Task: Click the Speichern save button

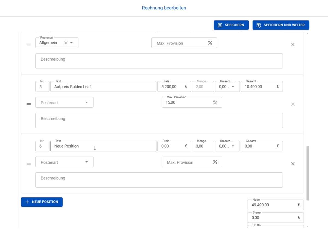Action: pyautogui.click(x=231, y=25)
